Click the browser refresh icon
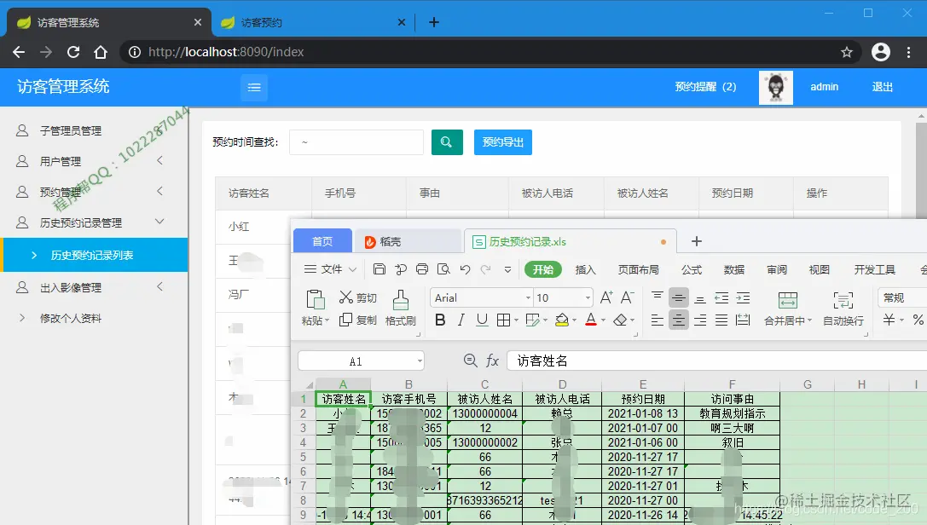 tap(72, 52)
